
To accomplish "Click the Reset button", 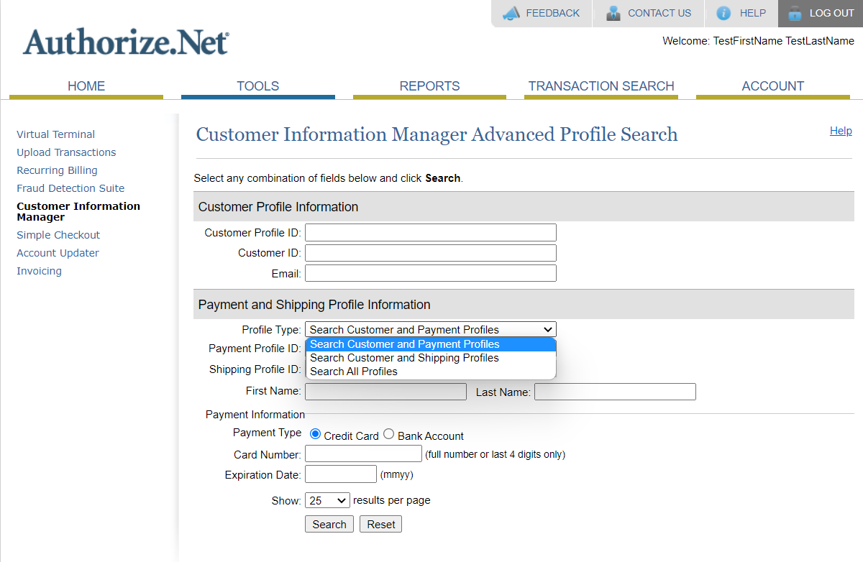I will click(381, 525).
